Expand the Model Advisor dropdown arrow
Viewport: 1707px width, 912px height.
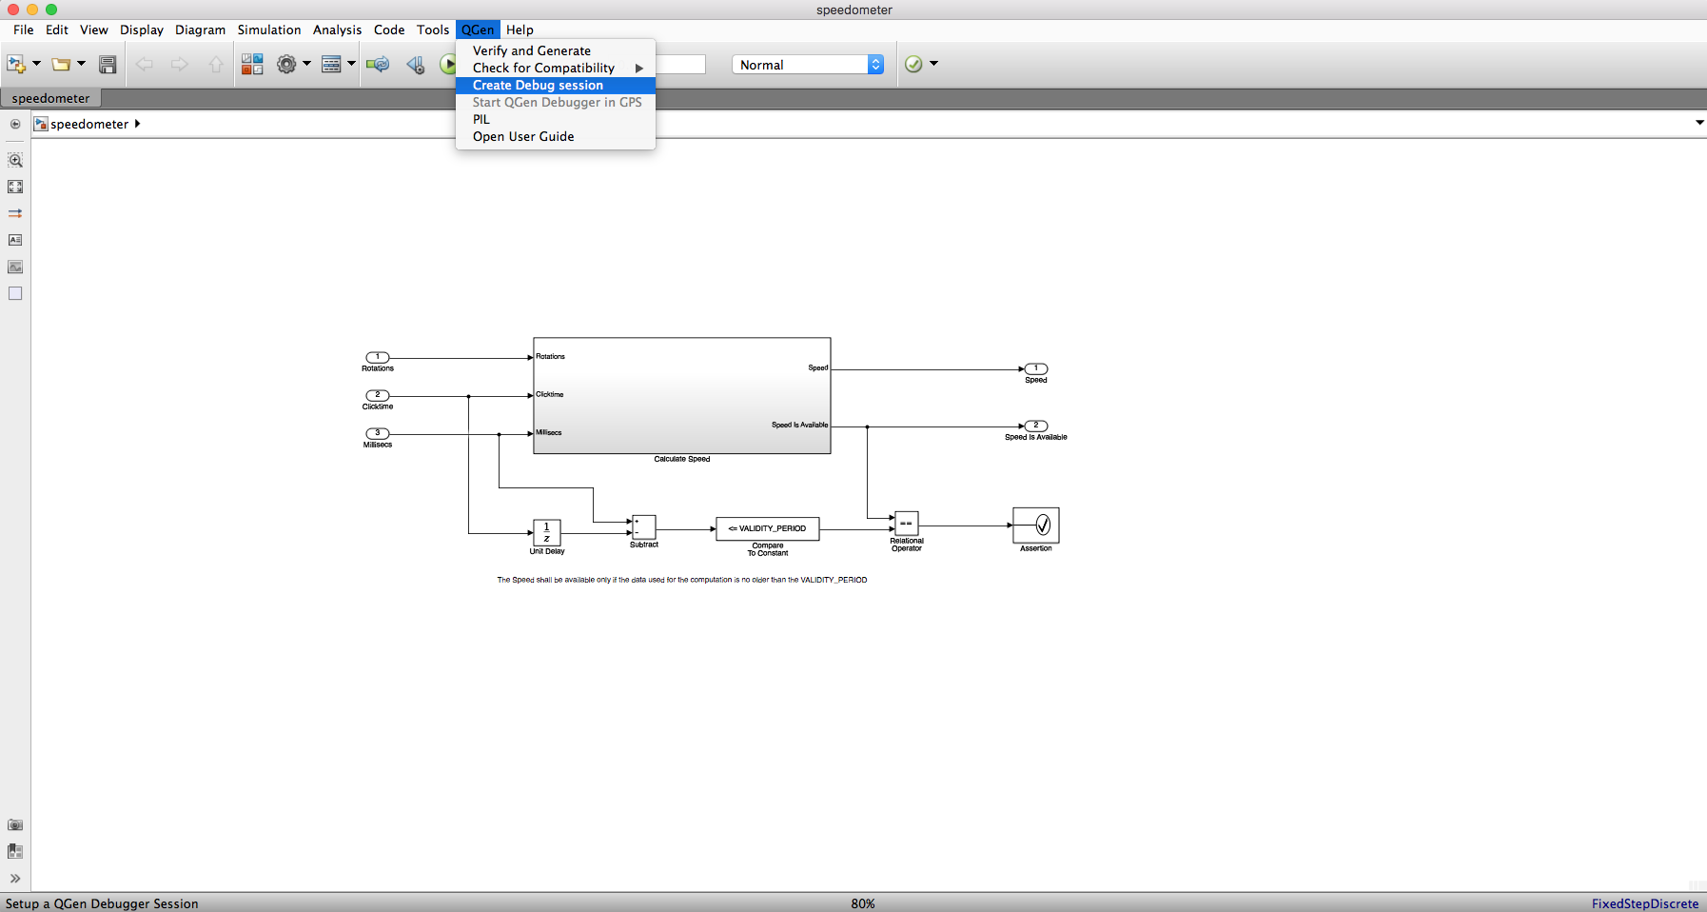pyautogui.click(x=933, y=64)
